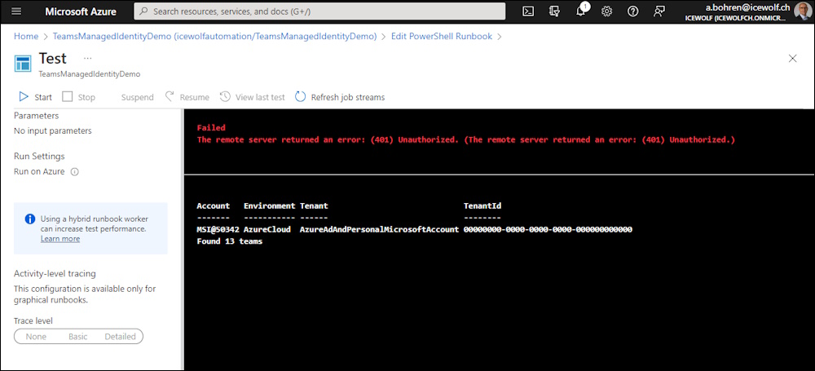Start the runbook test
Screen dimensions: 815x371
pyautogui.click(x=35, y=97)
